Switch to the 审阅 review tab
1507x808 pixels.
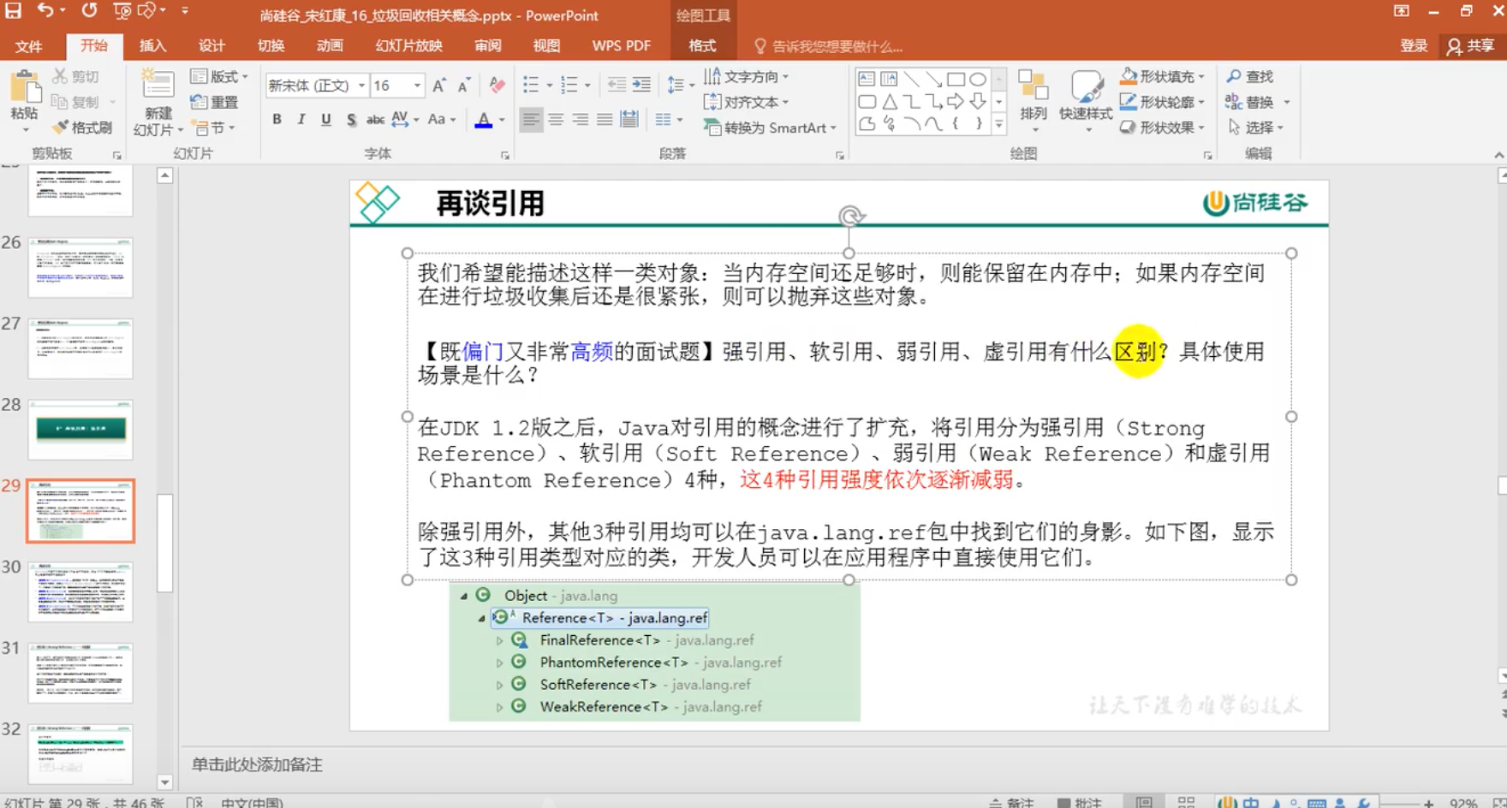click(x=488, y=45)
